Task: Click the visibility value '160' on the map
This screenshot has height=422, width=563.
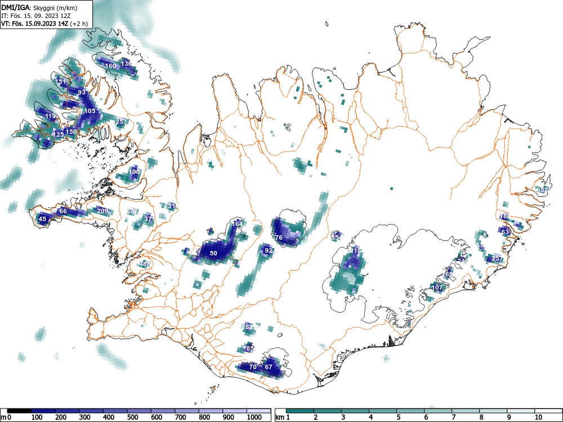Action: click(x=110, y=66)
